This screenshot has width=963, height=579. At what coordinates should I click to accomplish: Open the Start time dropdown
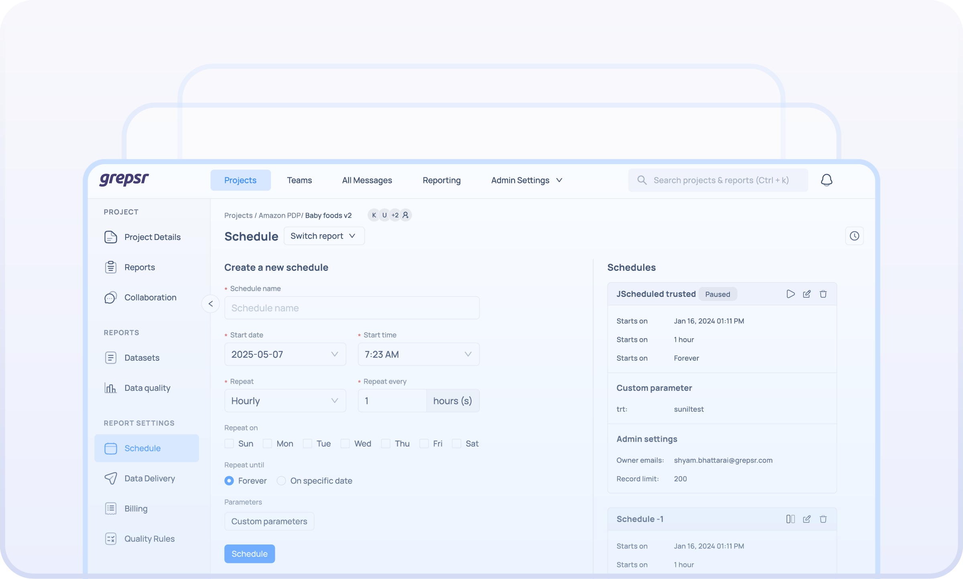tap(418, 354)
